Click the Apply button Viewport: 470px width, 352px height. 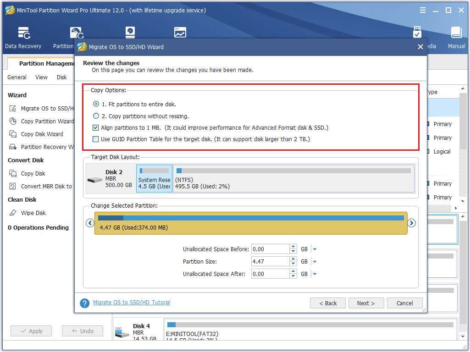31,331
